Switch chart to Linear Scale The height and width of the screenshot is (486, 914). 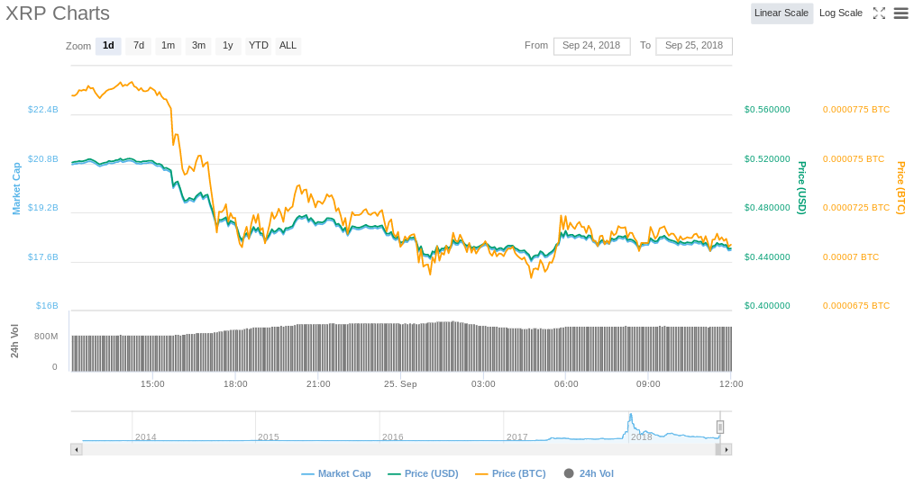(x=781, y=13)
